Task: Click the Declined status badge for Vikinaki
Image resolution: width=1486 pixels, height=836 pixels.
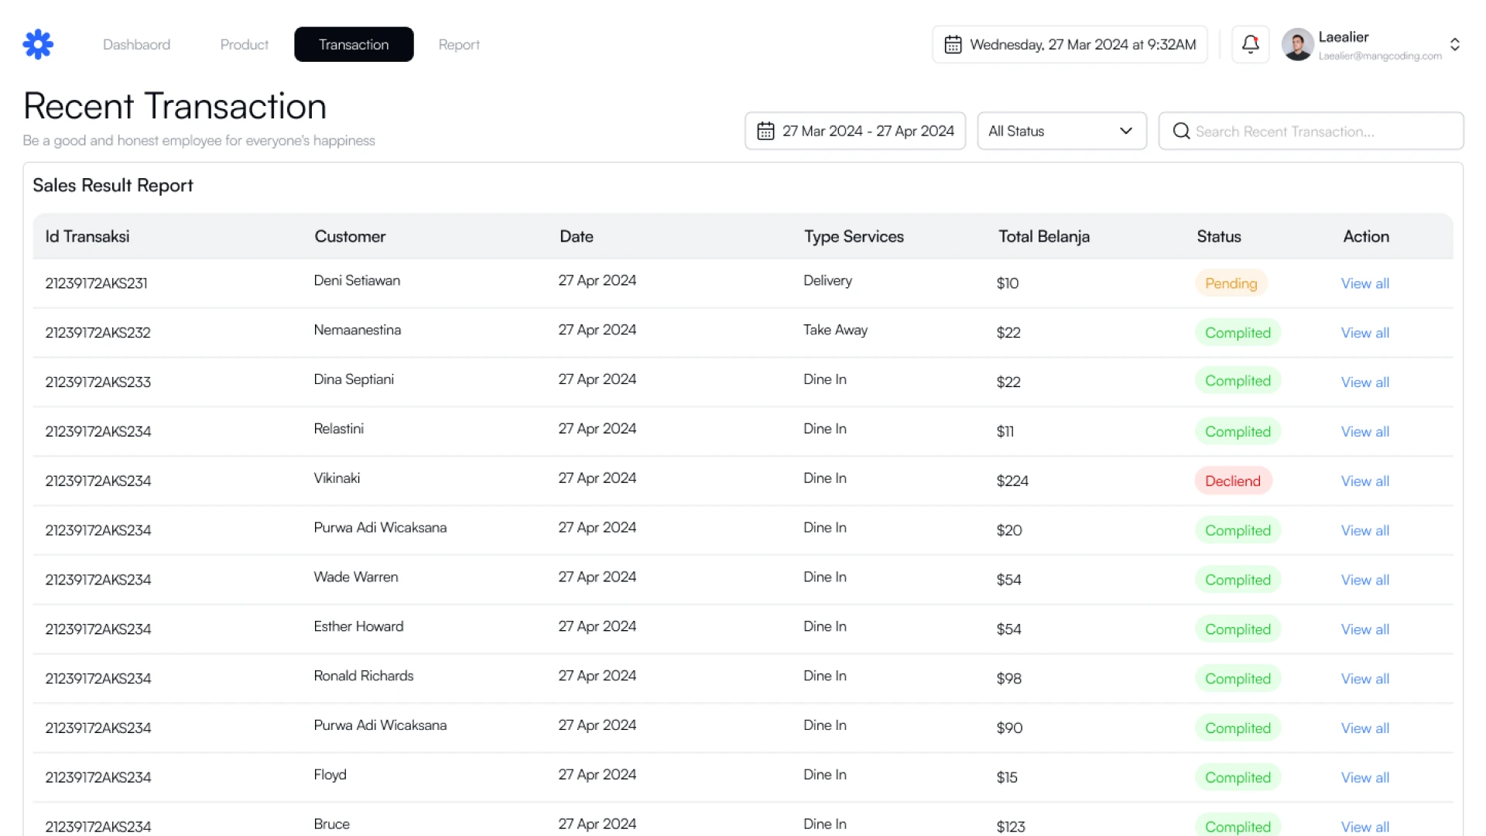Action: (1233, 480)
